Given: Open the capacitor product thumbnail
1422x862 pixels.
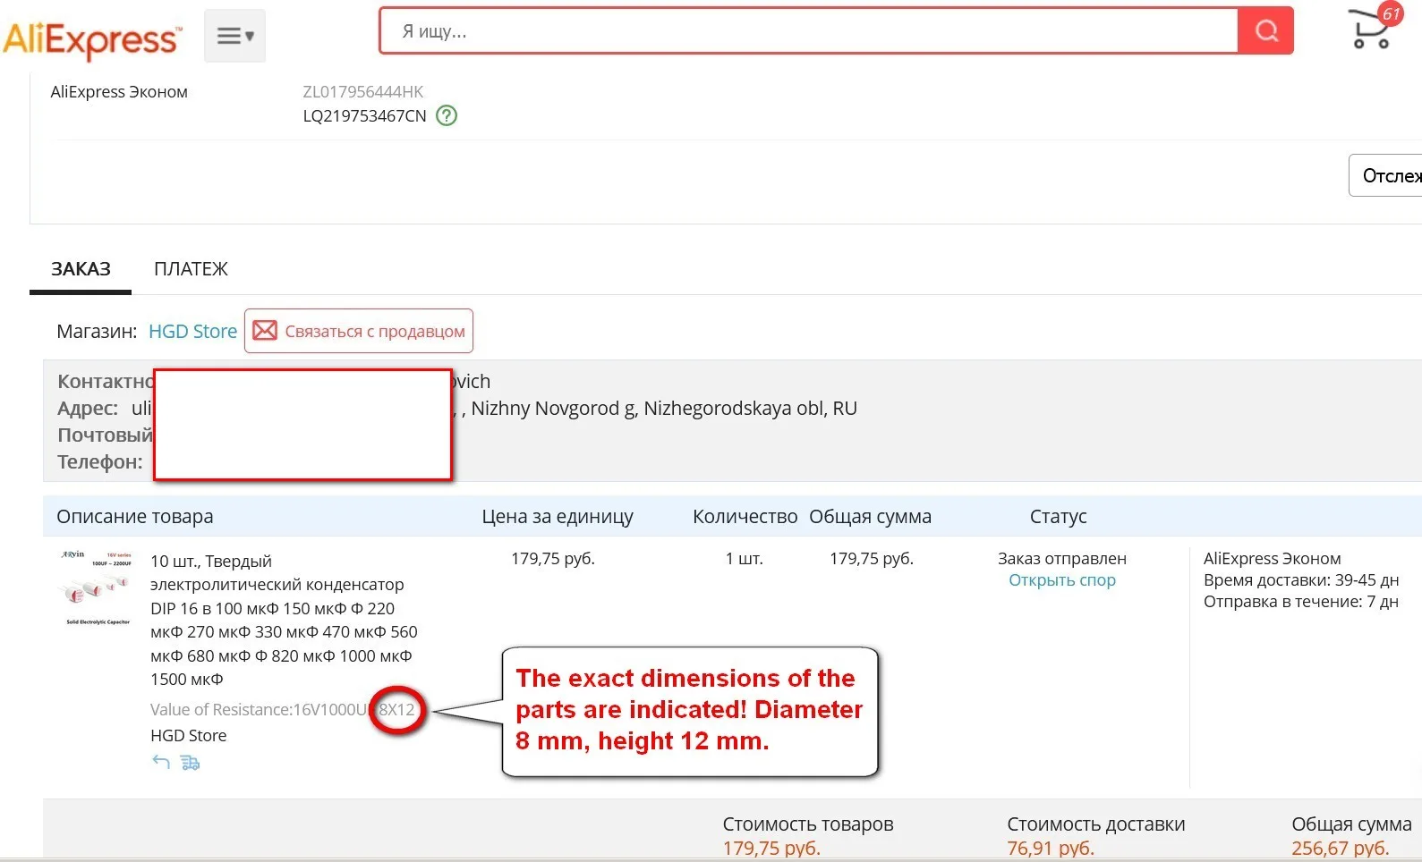Looking at the screenshot, I should click(97, 587).
